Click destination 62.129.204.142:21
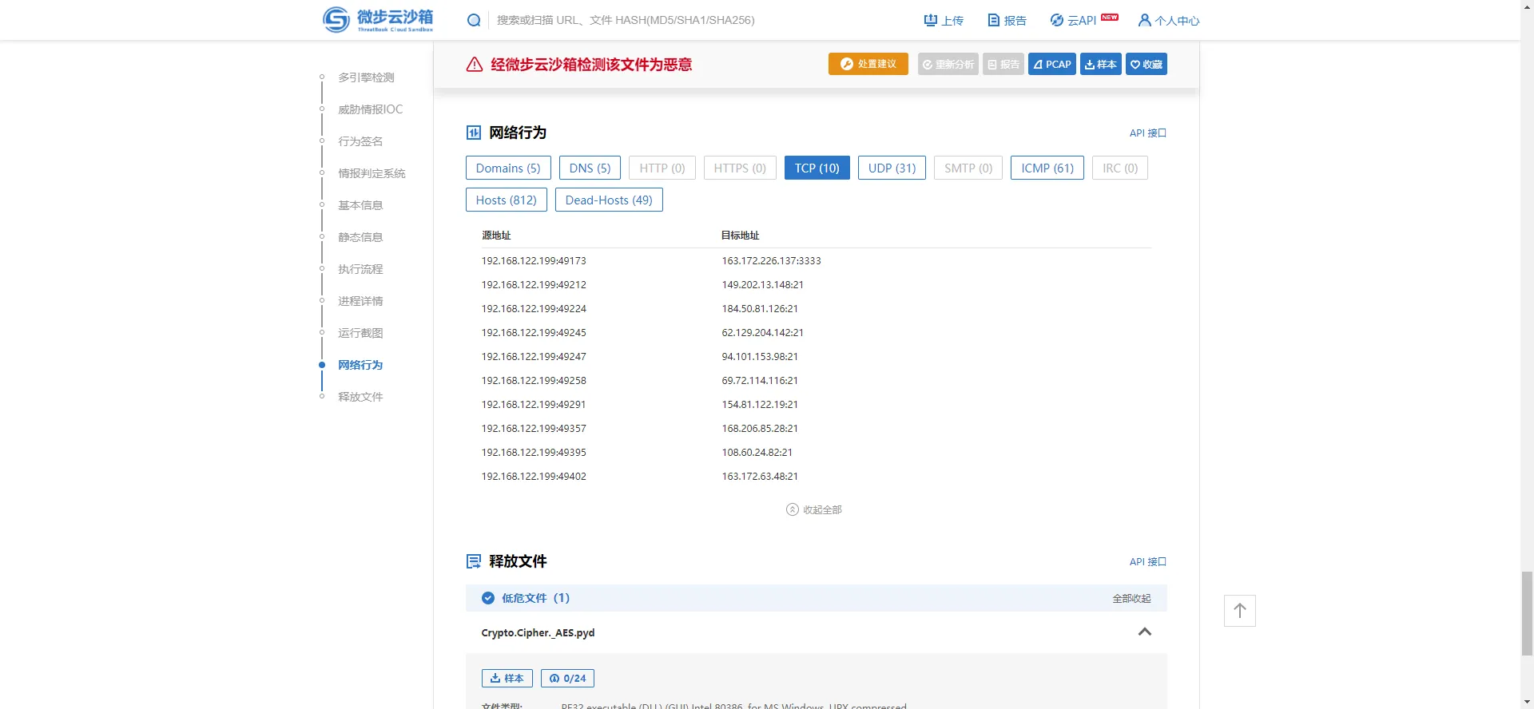 [762, 333]
